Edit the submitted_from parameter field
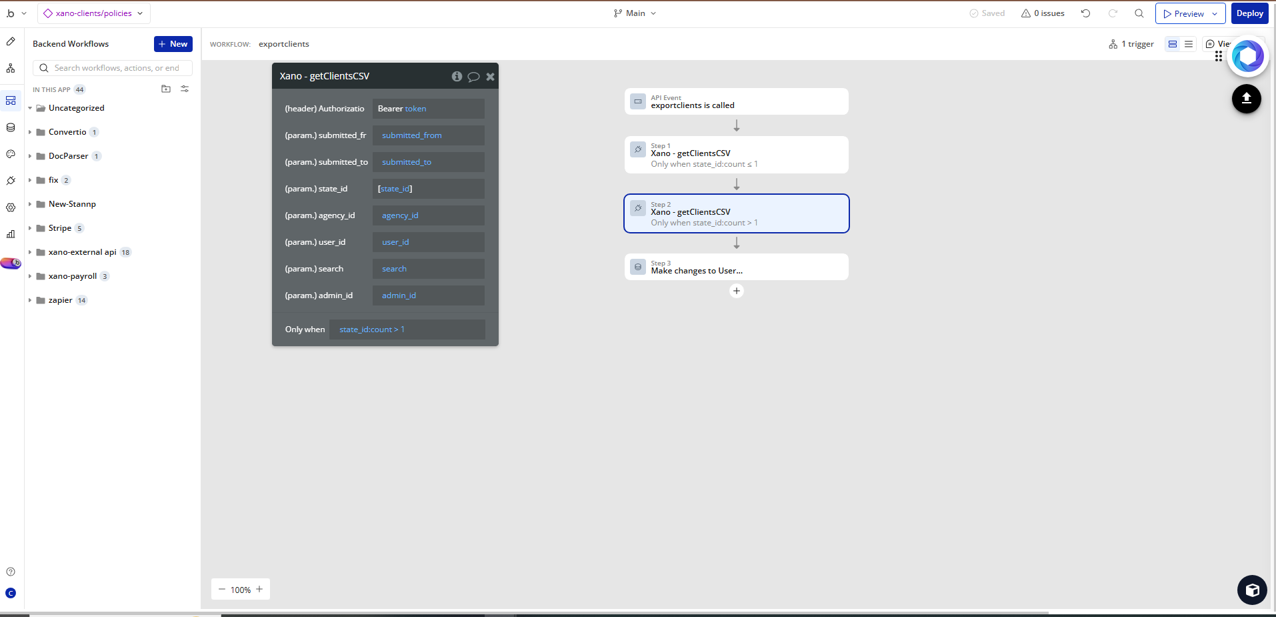Viewport: 1276px width, 617px height. click(429, 135)
